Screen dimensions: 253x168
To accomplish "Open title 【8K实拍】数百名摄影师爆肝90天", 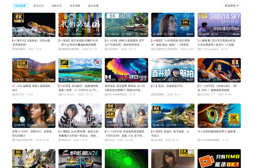I will 78,43.
